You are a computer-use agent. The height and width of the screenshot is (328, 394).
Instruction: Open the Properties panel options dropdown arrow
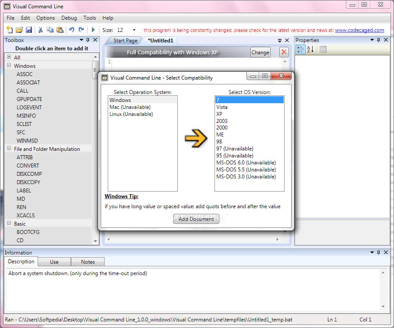[x=372, y=40]
